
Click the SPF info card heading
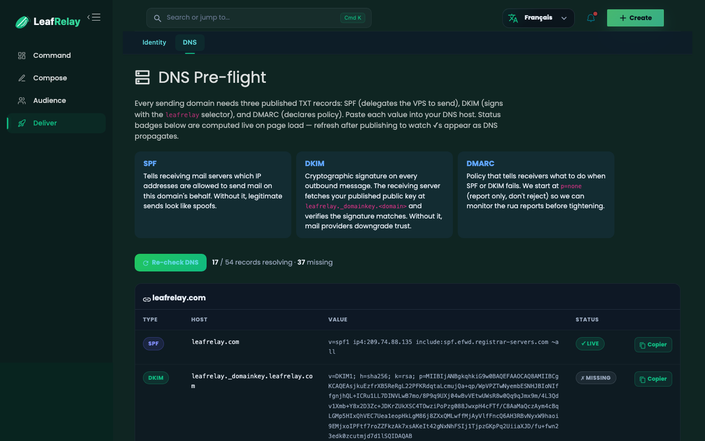pyautogui.click(x=150, y=164)
